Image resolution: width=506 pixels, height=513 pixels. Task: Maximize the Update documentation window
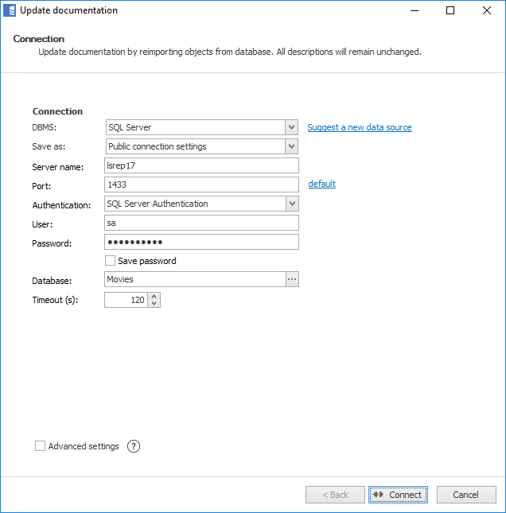pyautogui.click(x=450, y=11)
